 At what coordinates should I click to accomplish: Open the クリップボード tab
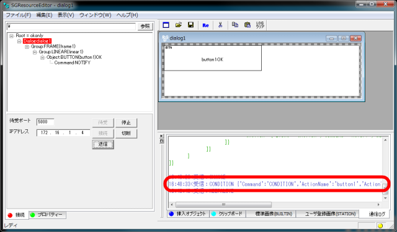tap(227, 214)
